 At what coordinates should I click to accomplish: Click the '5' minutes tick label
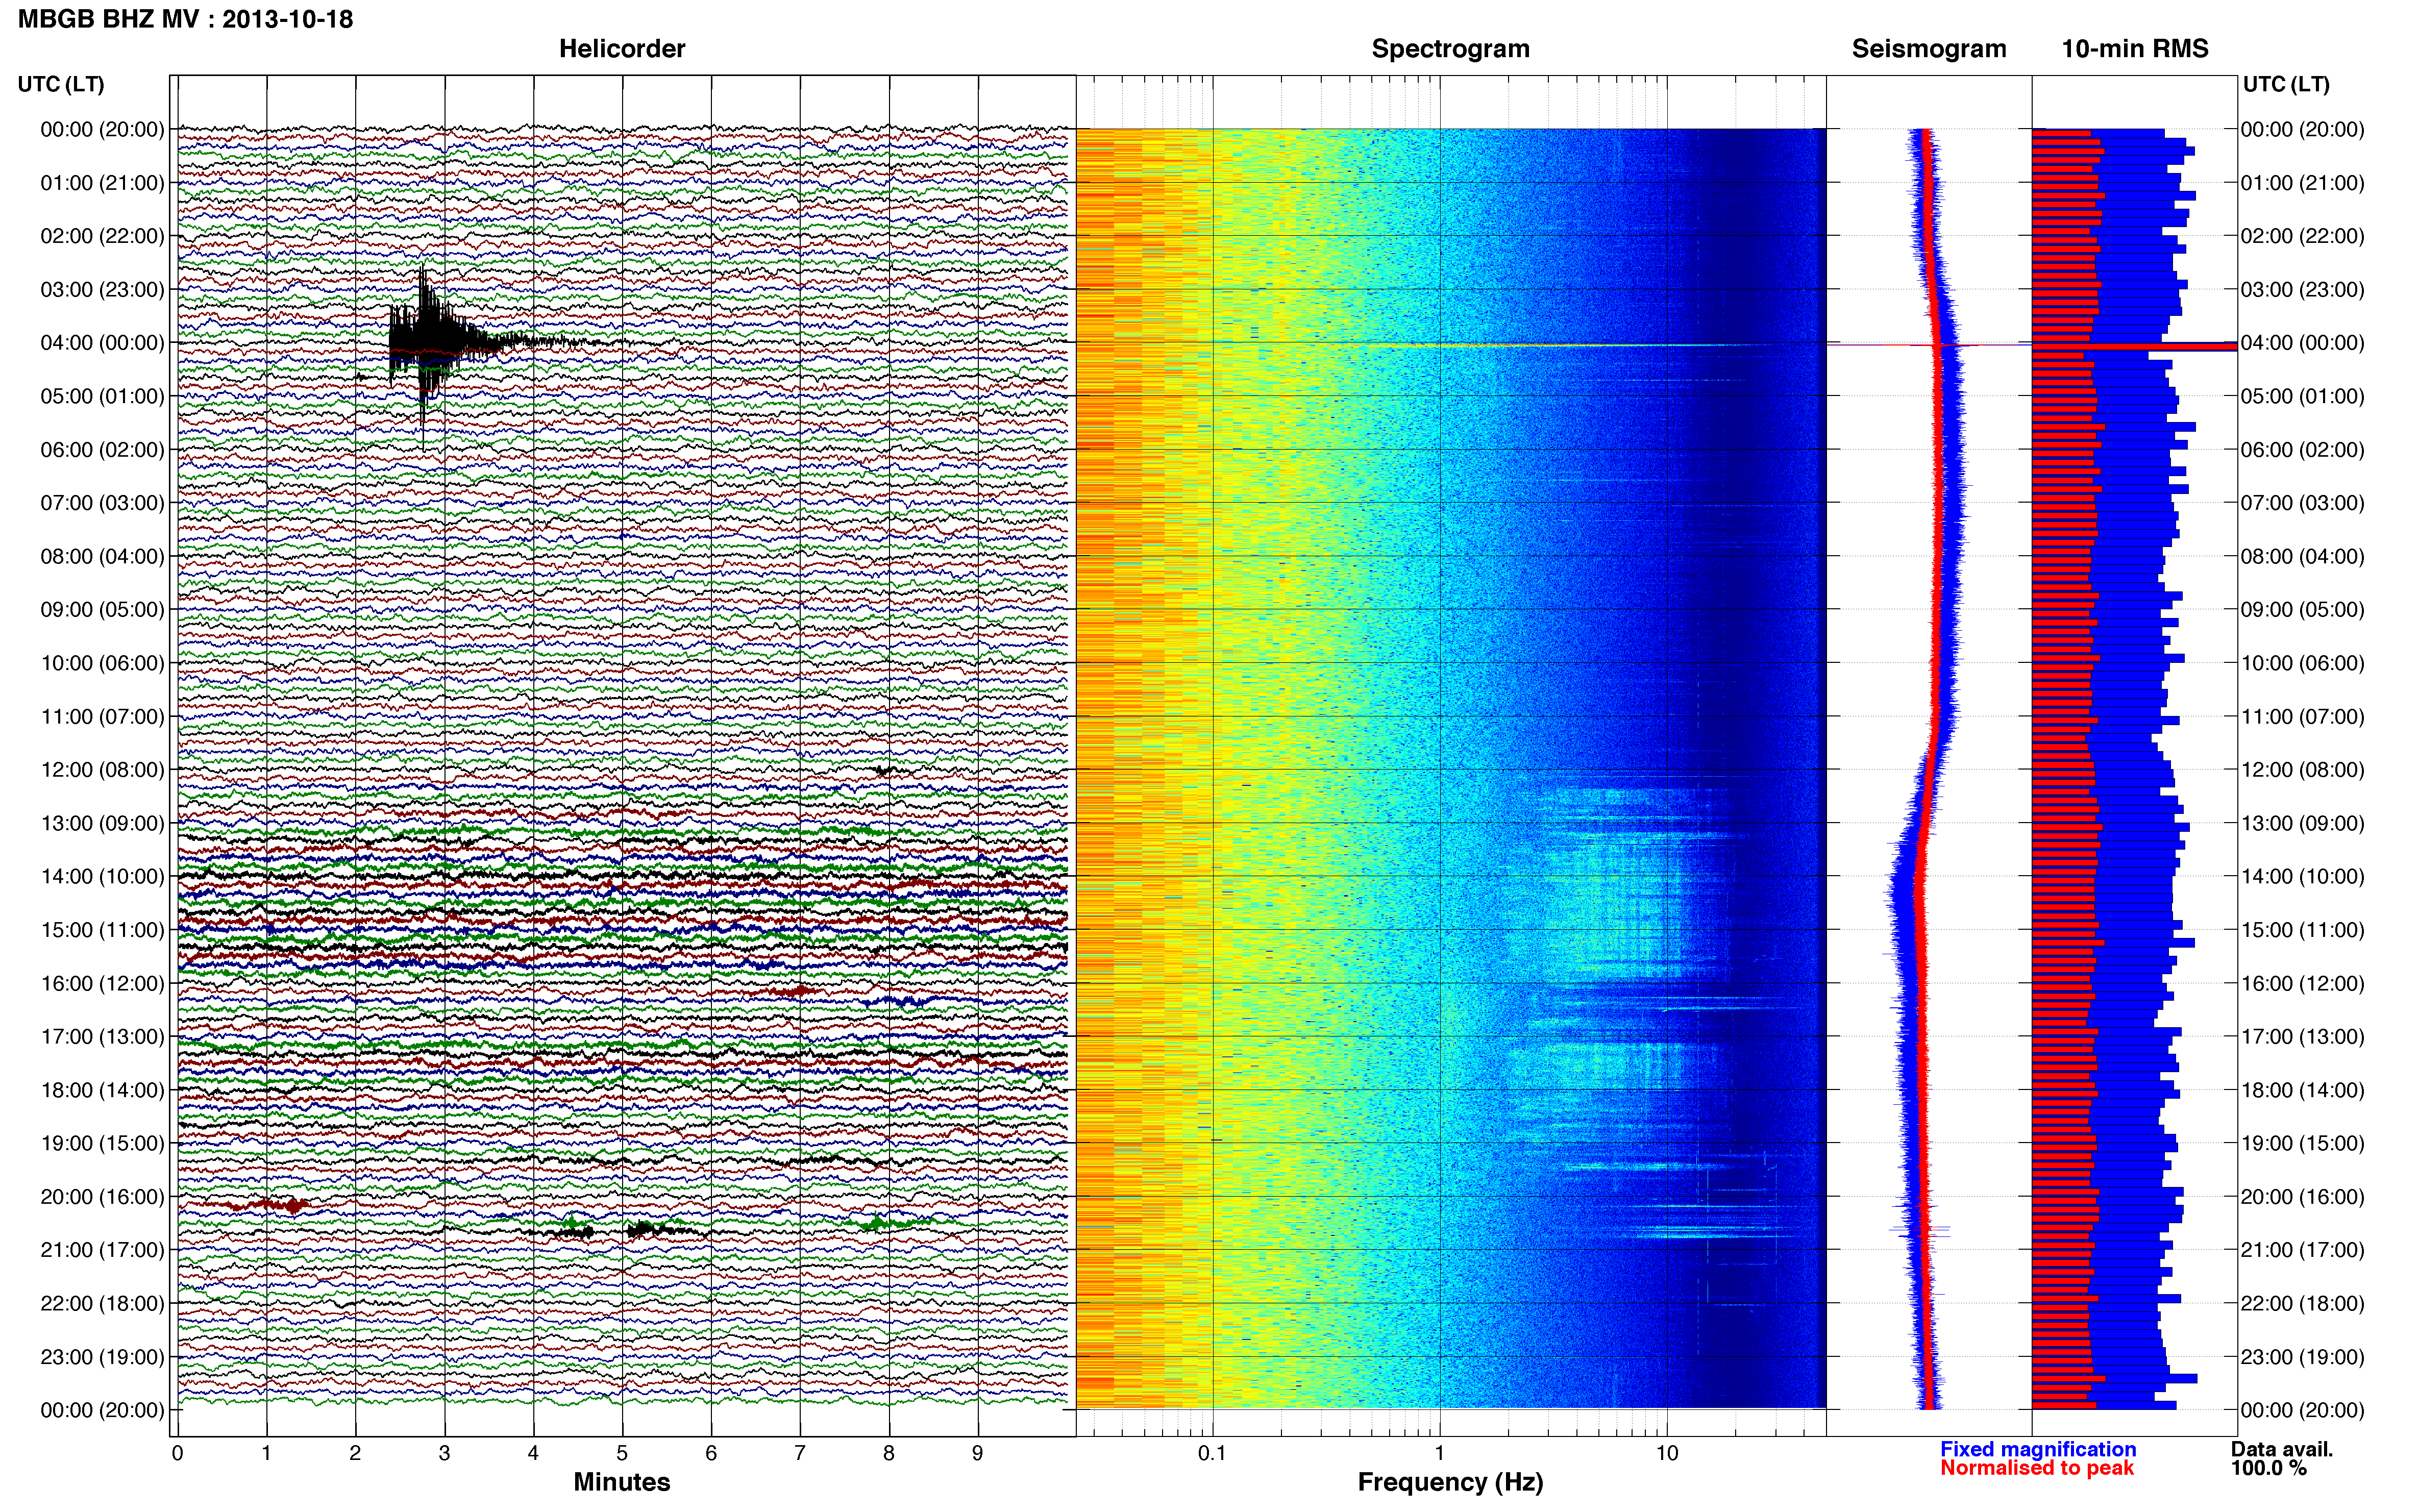[x=622, y=1453]
